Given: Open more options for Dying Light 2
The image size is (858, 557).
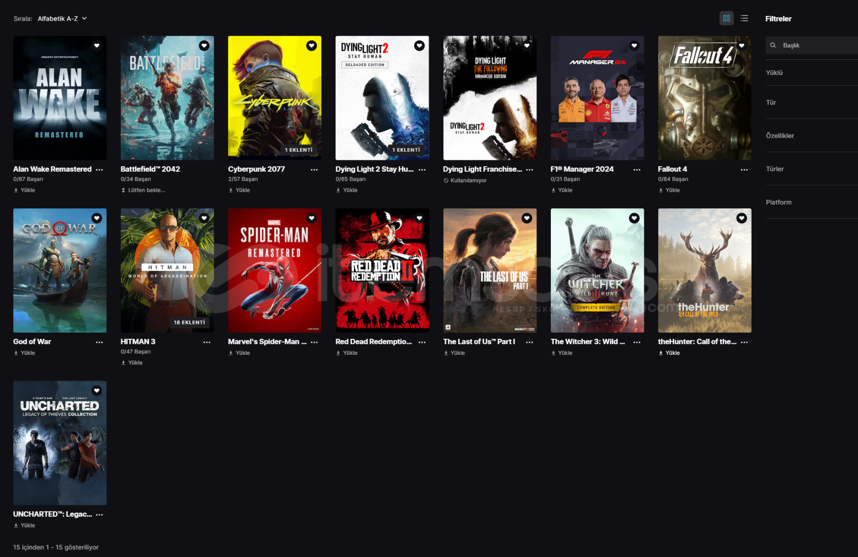Looking at the screenshot, I should click(x=422, y=170).
